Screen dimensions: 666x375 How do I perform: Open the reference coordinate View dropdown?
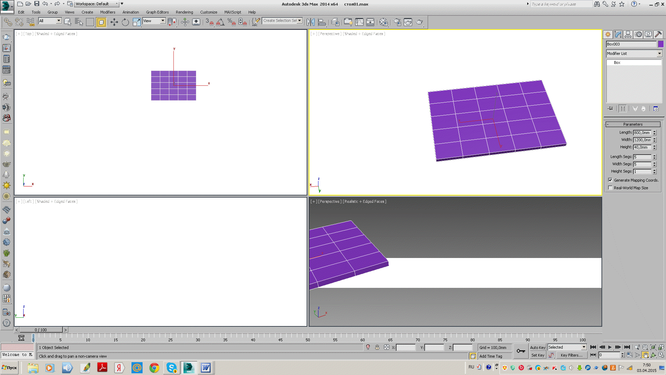tap(163, 21)
